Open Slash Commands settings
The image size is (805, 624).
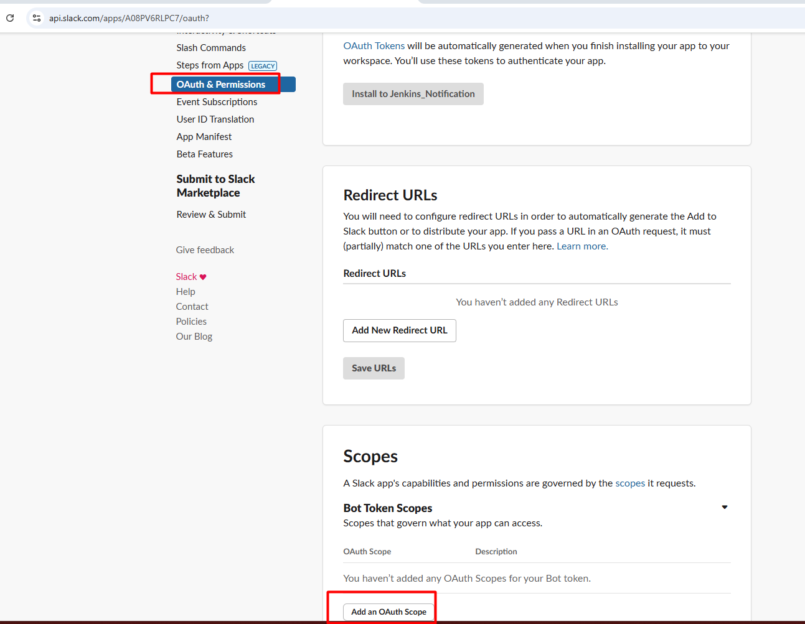[211, 48]
